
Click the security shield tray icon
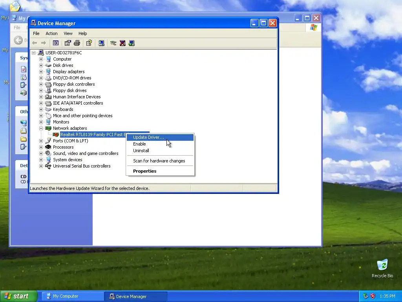coord(373,296)
